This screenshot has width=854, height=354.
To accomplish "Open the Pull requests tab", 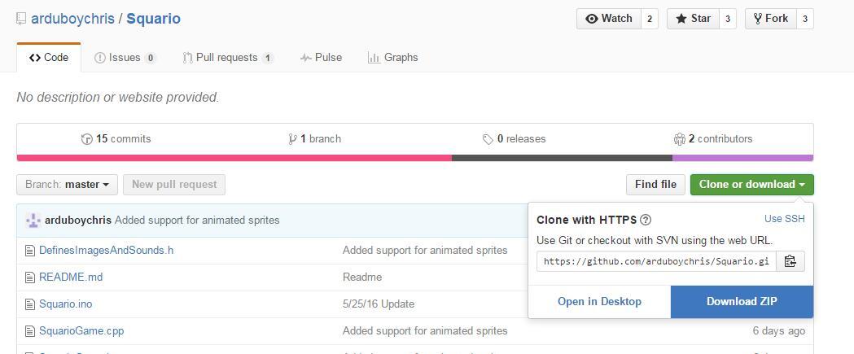I will tap(228, 58).
